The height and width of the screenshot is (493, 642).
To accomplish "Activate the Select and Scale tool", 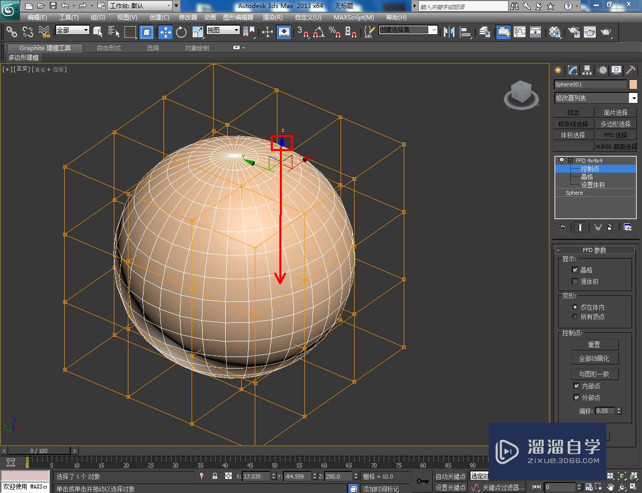I will (x=198, y=32).
